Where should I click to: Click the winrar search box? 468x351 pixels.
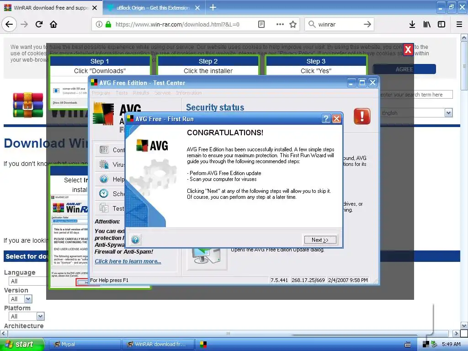click(340, 24)
